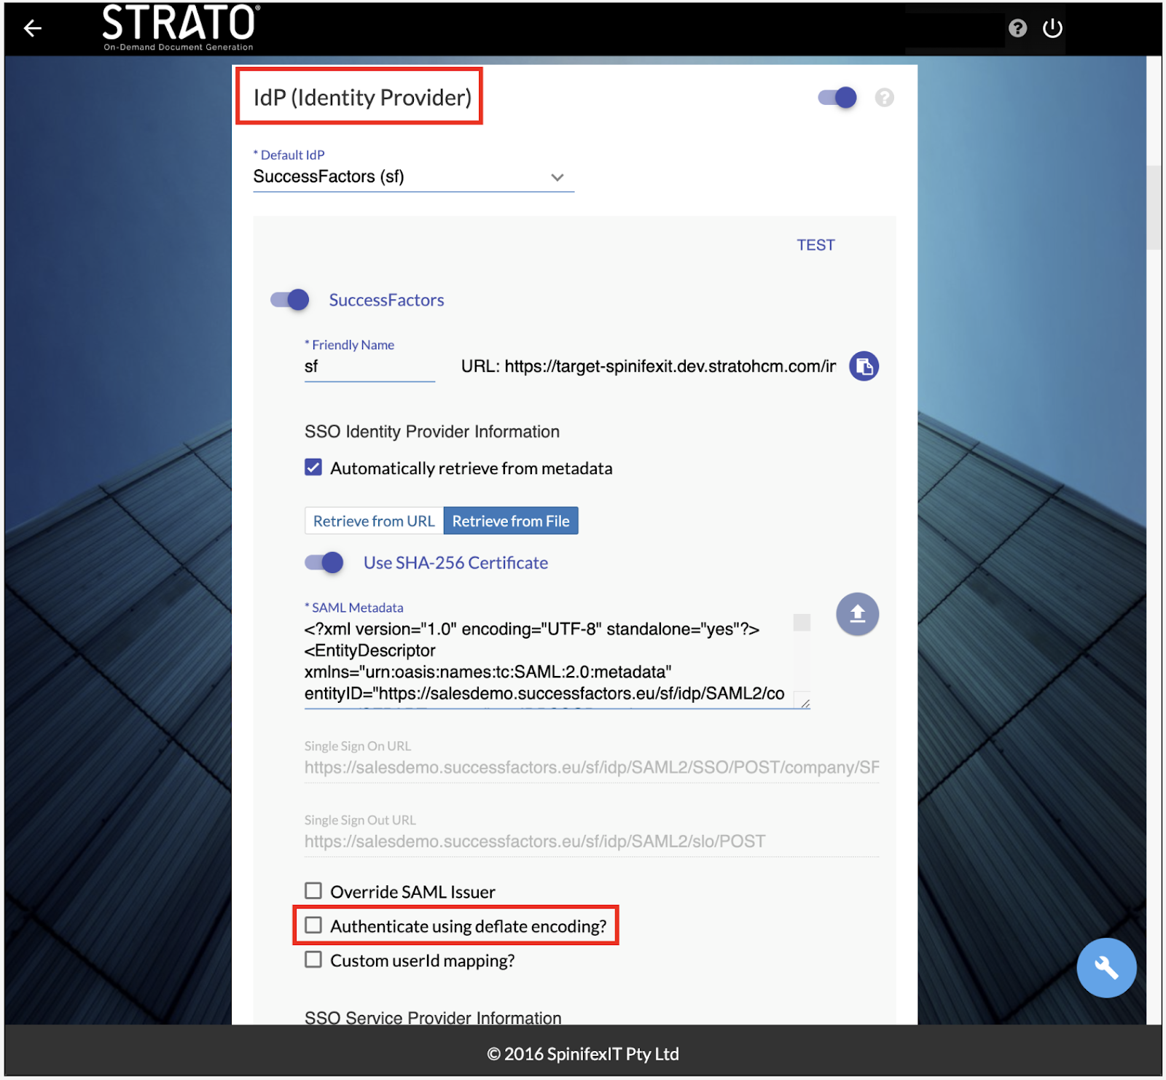
Task: Select the Retrieve from File tab
Action: click(511, 521)
